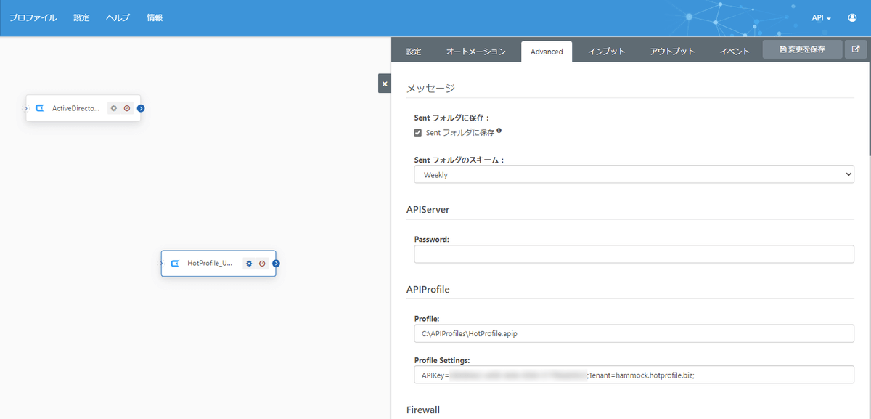The width and height of the screenshot is (871, 419).
Task: Open the API dropdown in header
Action: tap(821, 17)
